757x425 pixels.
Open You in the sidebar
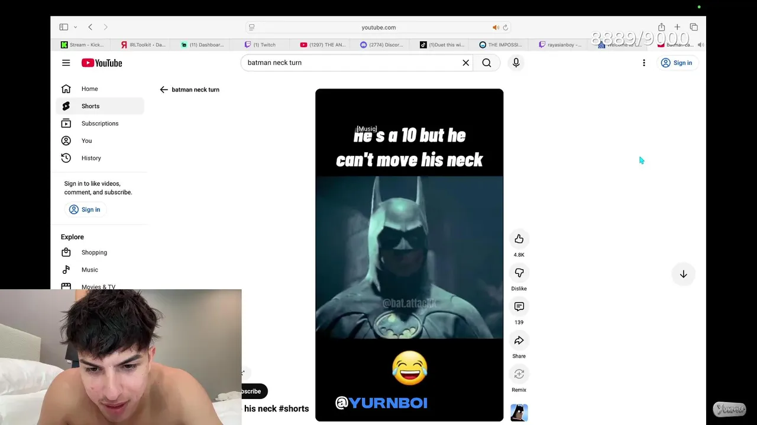pyautogui.click(x=100, y=140)
